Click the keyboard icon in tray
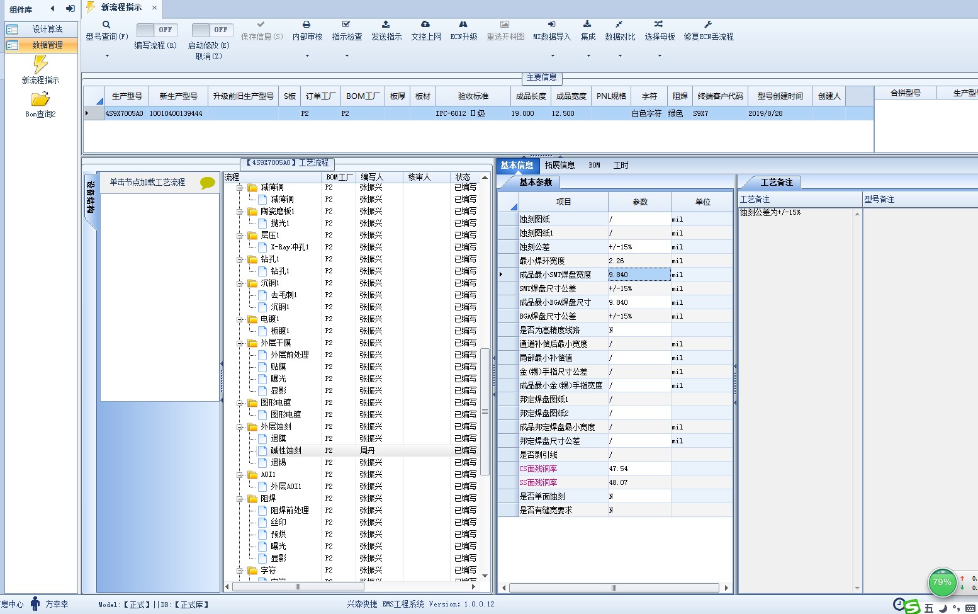Screen dimensions: 978x614 970,608
